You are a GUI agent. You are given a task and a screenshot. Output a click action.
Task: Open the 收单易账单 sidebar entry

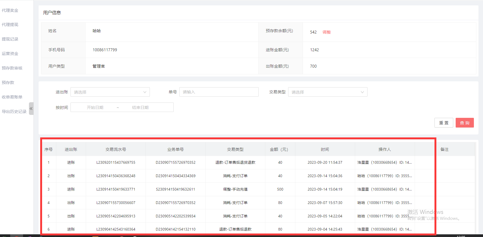point(12,97)
